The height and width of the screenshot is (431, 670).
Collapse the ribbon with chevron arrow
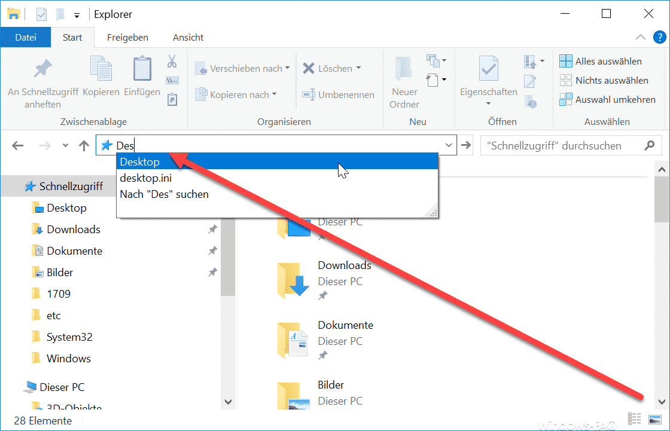click(641, 37)
